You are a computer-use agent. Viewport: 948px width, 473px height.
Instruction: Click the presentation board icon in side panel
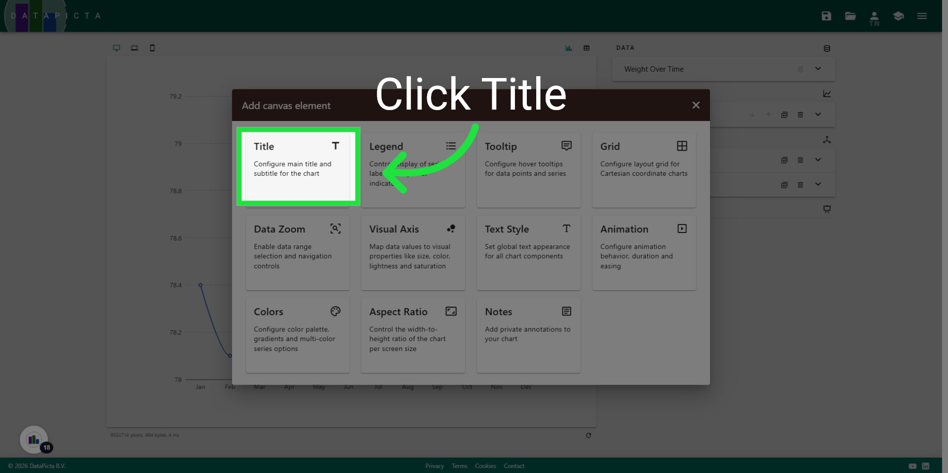[x=827, y=209]
